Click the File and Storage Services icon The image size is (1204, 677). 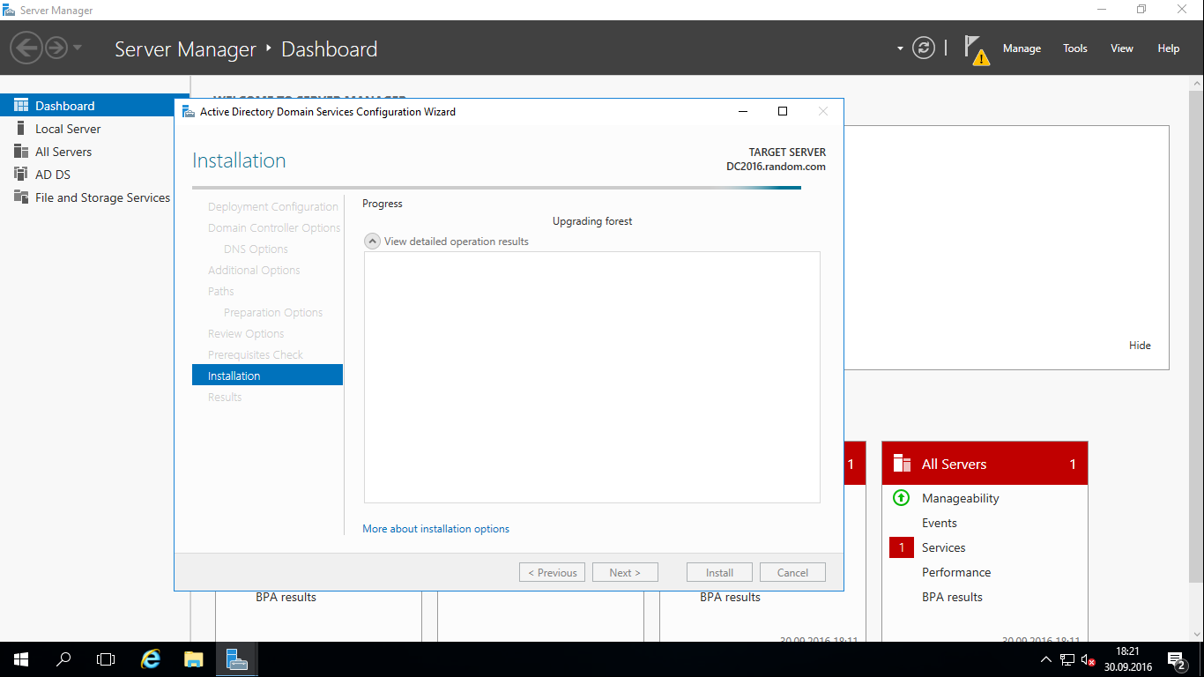pyautogui.click(x=21, y=197)
